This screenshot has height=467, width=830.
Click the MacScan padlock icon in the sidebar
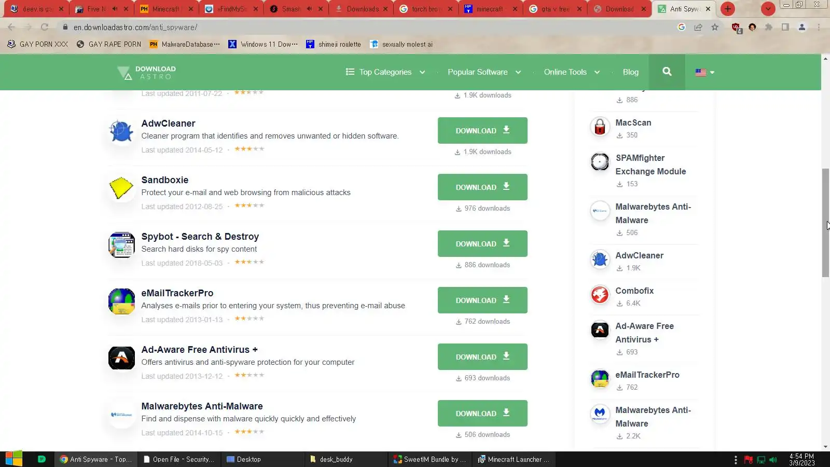point(600,127)
